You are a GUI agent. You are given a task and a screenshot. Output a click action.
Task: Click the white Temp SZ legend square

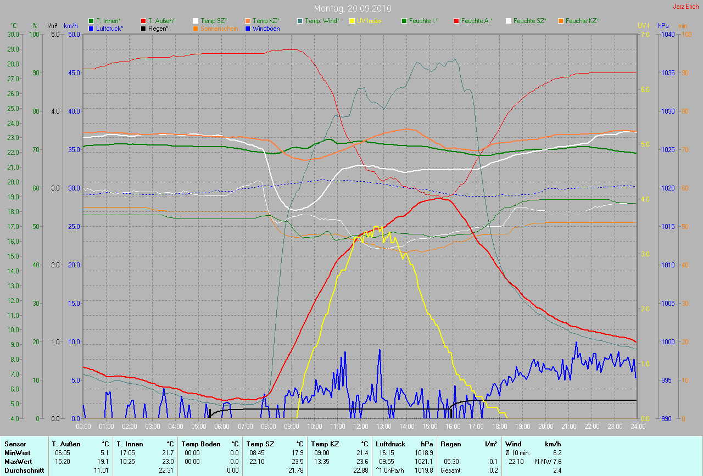[196, 21]
